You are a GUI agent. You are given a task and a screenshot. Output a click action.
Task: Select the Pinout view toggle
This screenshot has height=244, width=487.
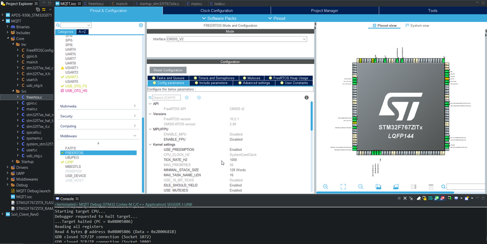click(x=384, y=25)
